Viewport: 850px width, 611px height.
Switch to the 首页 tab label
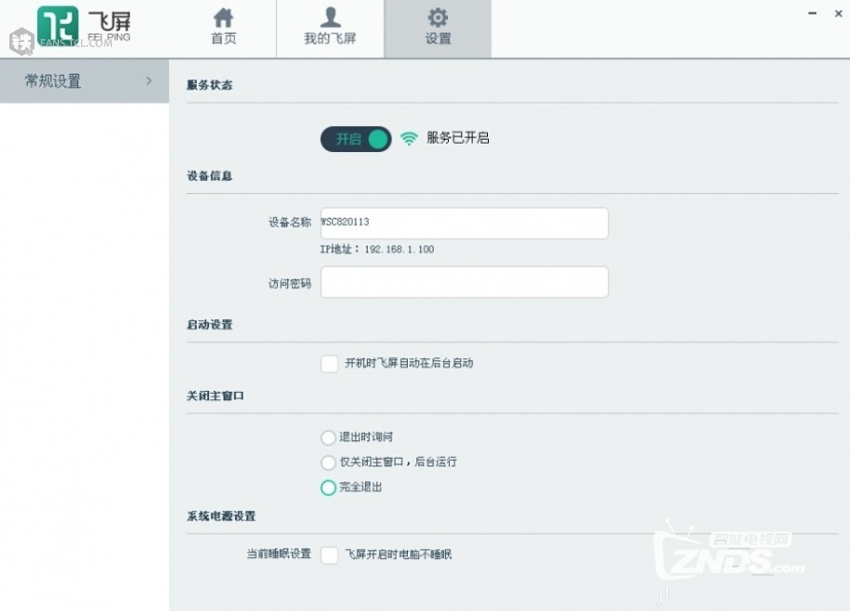tap(223, 38)
